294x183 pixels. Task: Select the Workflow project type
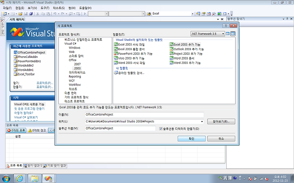(75, 85)
